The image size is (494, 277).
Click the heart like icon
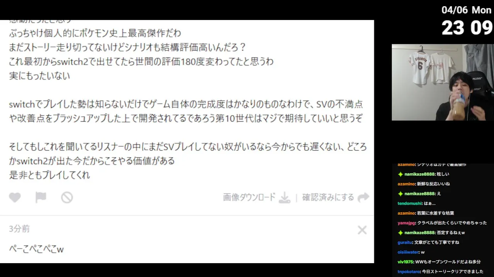coord(15,197)
